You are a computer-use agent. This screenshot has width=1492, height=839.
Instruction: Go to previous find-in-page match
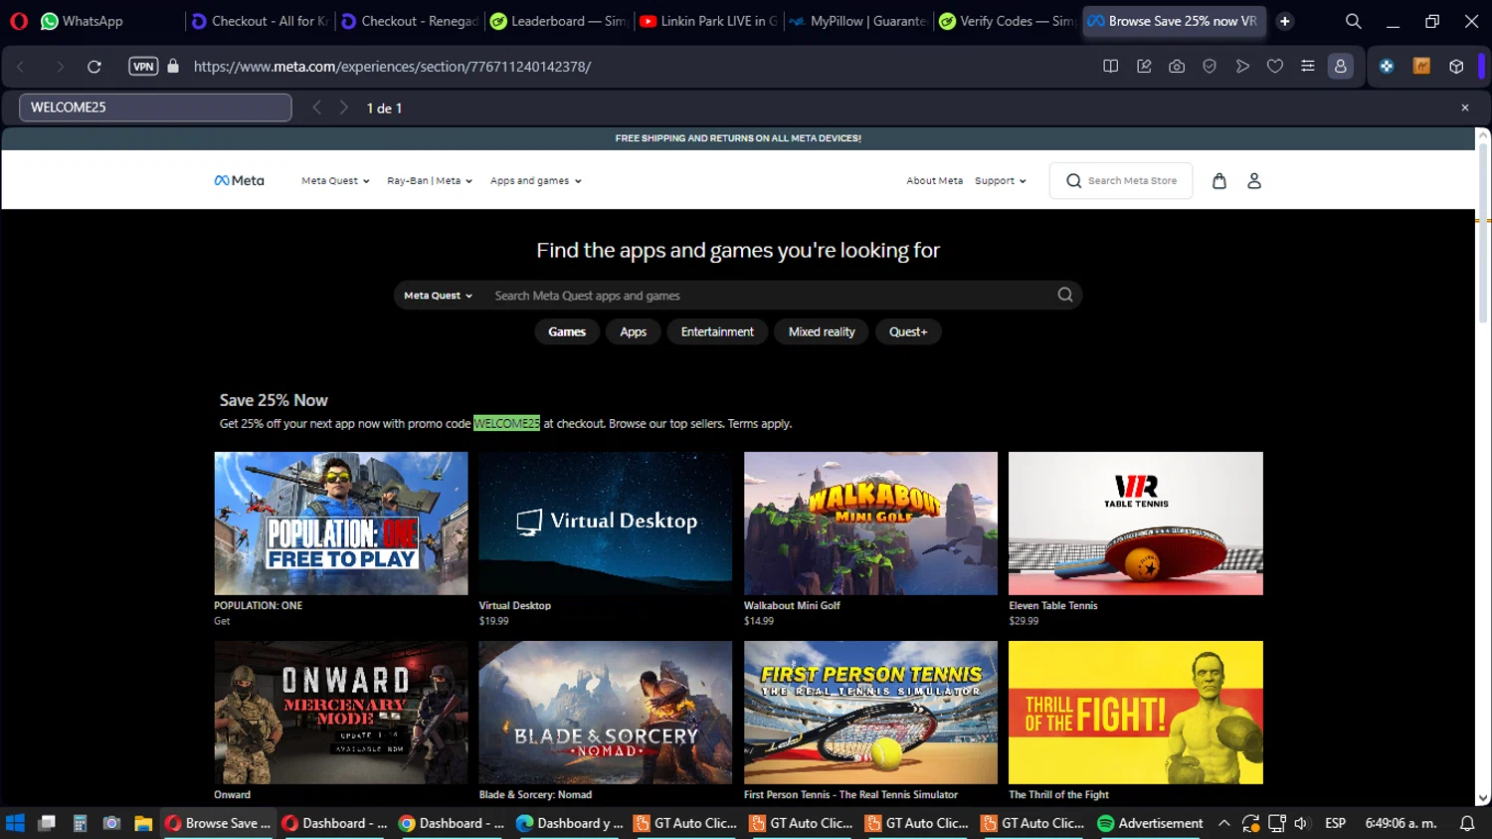pyautogui.click(x=316, y=107)
